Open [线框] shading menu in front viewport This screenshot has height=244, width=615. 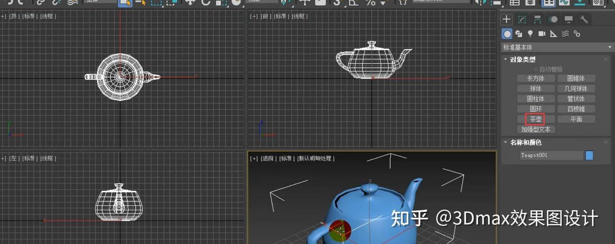point(300,16)
